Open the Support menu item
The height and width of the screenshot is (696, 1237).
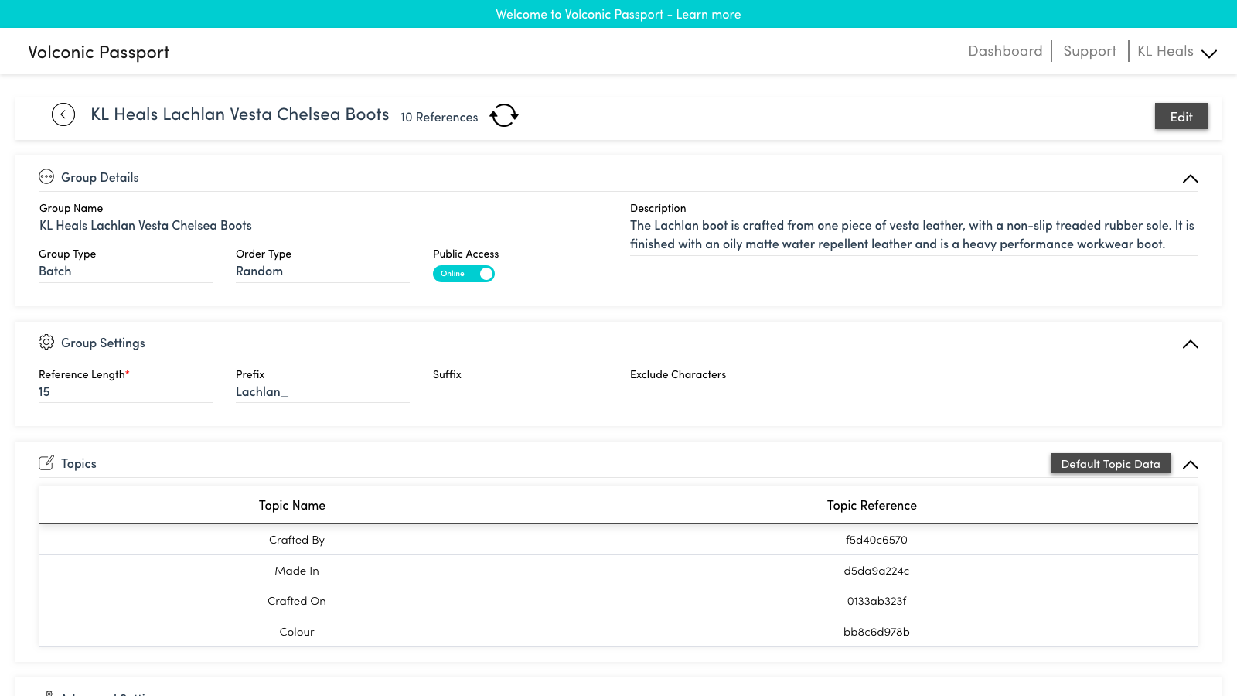[1089, 51]
